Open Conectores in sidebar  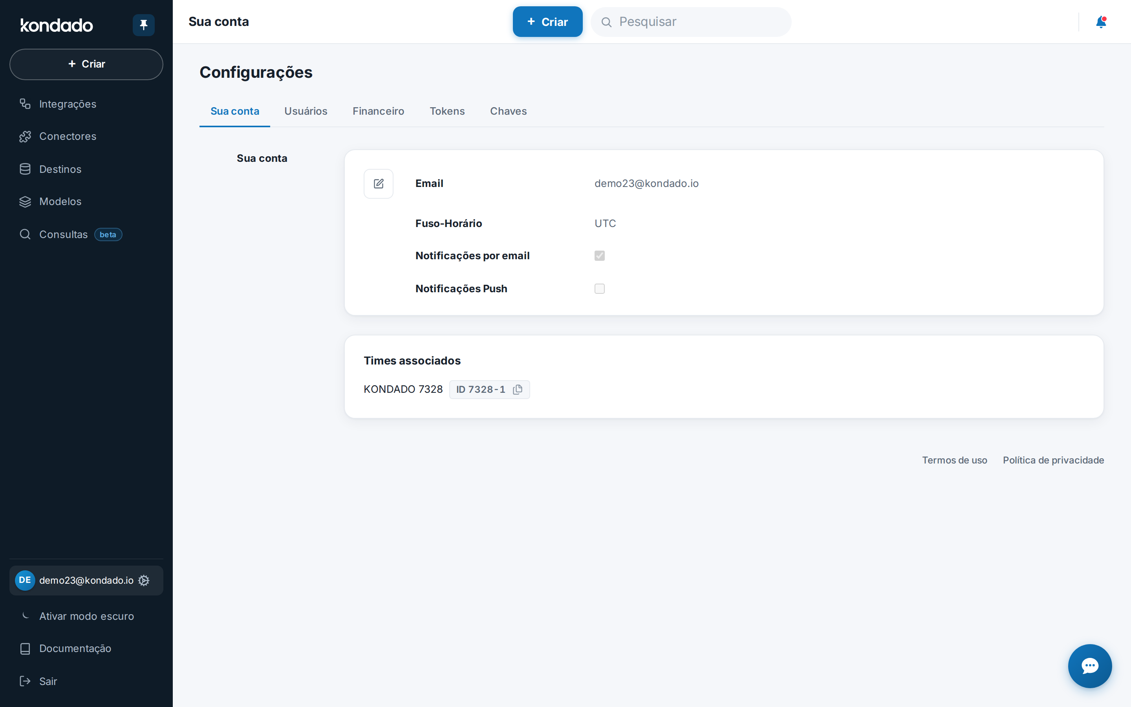pos(86,137)
